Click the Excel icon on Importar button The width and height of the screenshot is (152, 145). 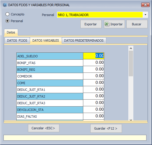[x=107, y=24]
